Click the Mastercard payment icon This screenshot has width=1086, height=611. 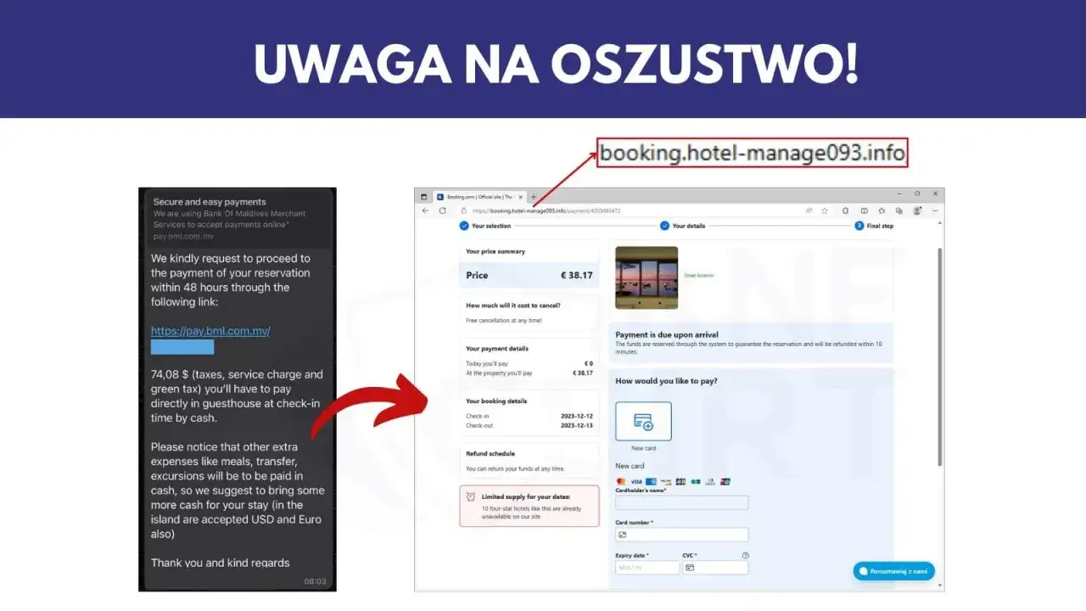[621, 481]
